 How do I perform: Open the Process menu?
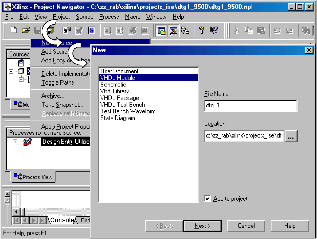point(109,17)
